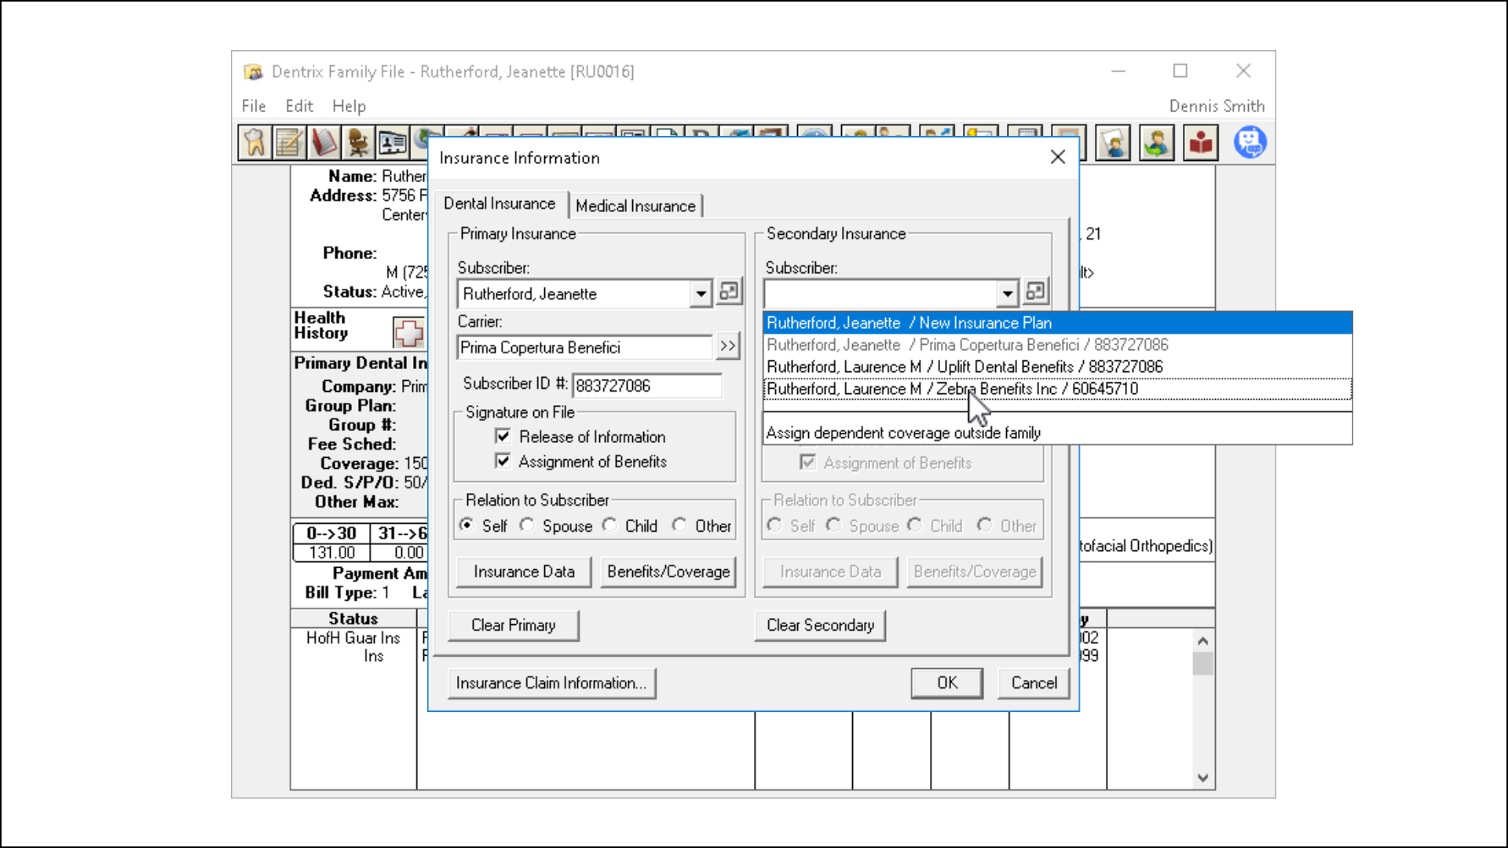Viewport: 1508px width, 848px height.
Task: Open the blue chat assistant icon
Action: [1249, 143]
